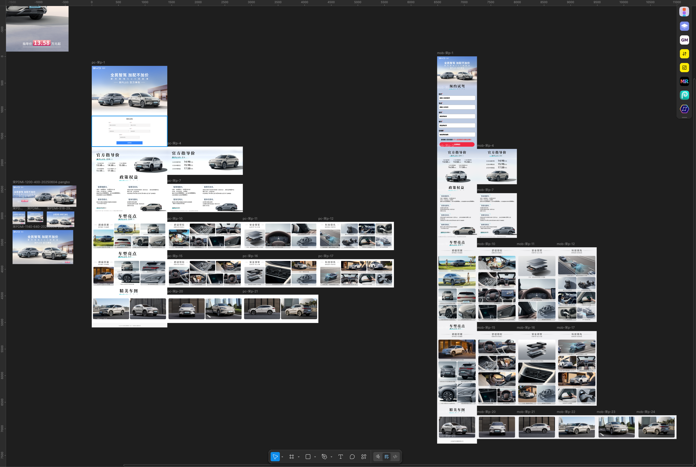Open the Frame tool options dropdown arrow
The height and width of the screenshot is (467, 696).
(299, 457)
